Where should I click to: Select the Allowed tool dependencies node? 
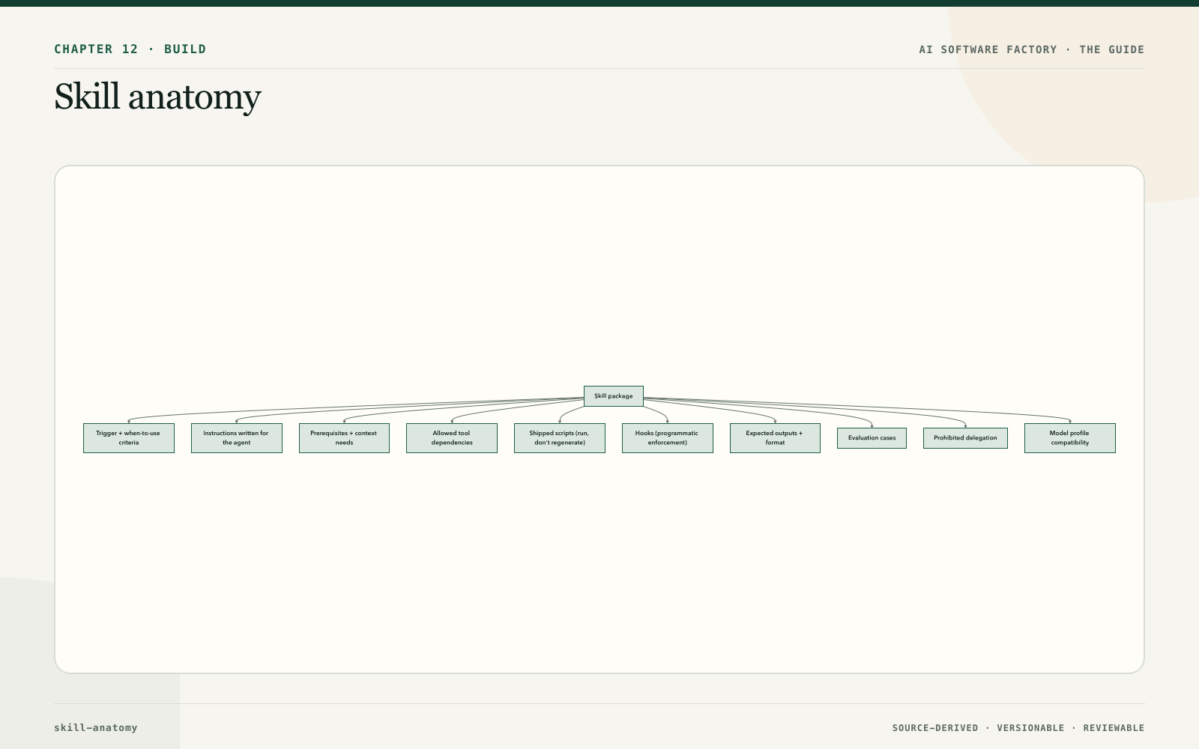(x=452, y=438)
